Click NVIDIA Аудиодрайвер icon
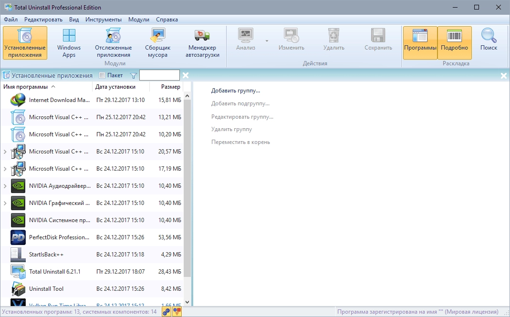Viewport: 510px width, 317px height. pyautogui.click(x=18, y=186)
